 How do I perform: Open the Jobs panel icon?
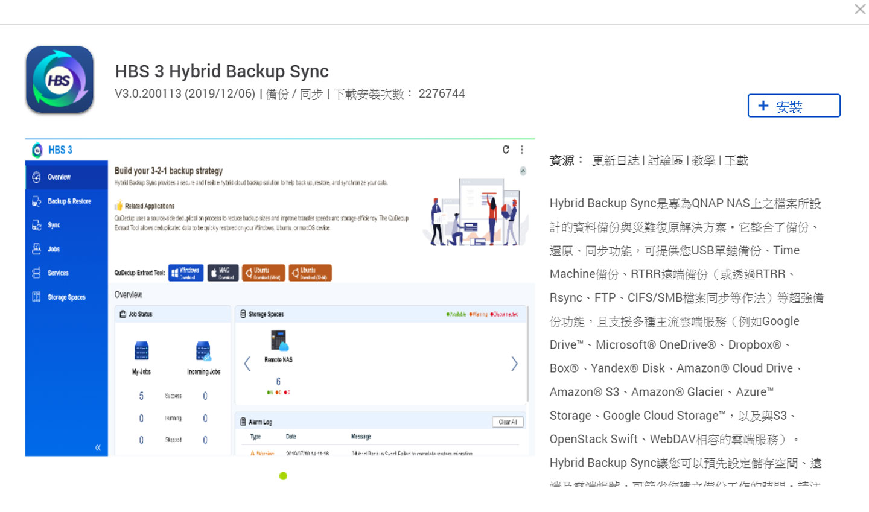[37, 249]
